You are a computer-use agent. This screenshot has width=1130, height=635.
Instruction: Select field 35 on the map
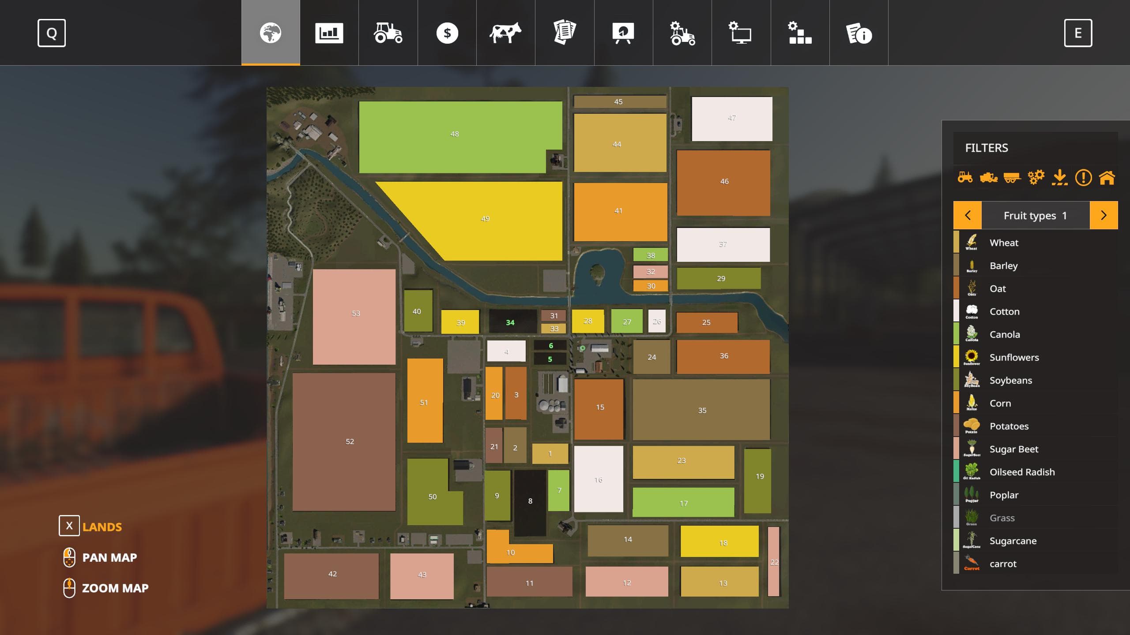pos(701,410)
